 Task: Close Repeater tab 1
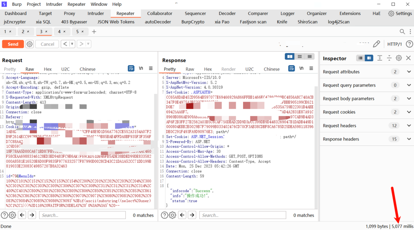click(x=10, y=32)
